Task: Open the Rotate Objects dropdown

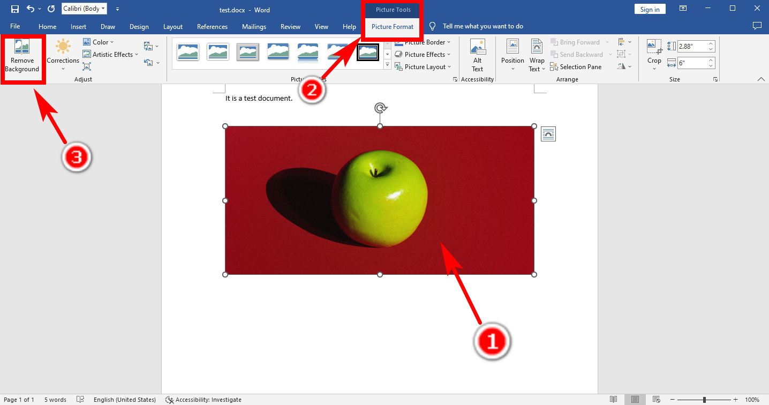Action: click(x=624, y=66)
